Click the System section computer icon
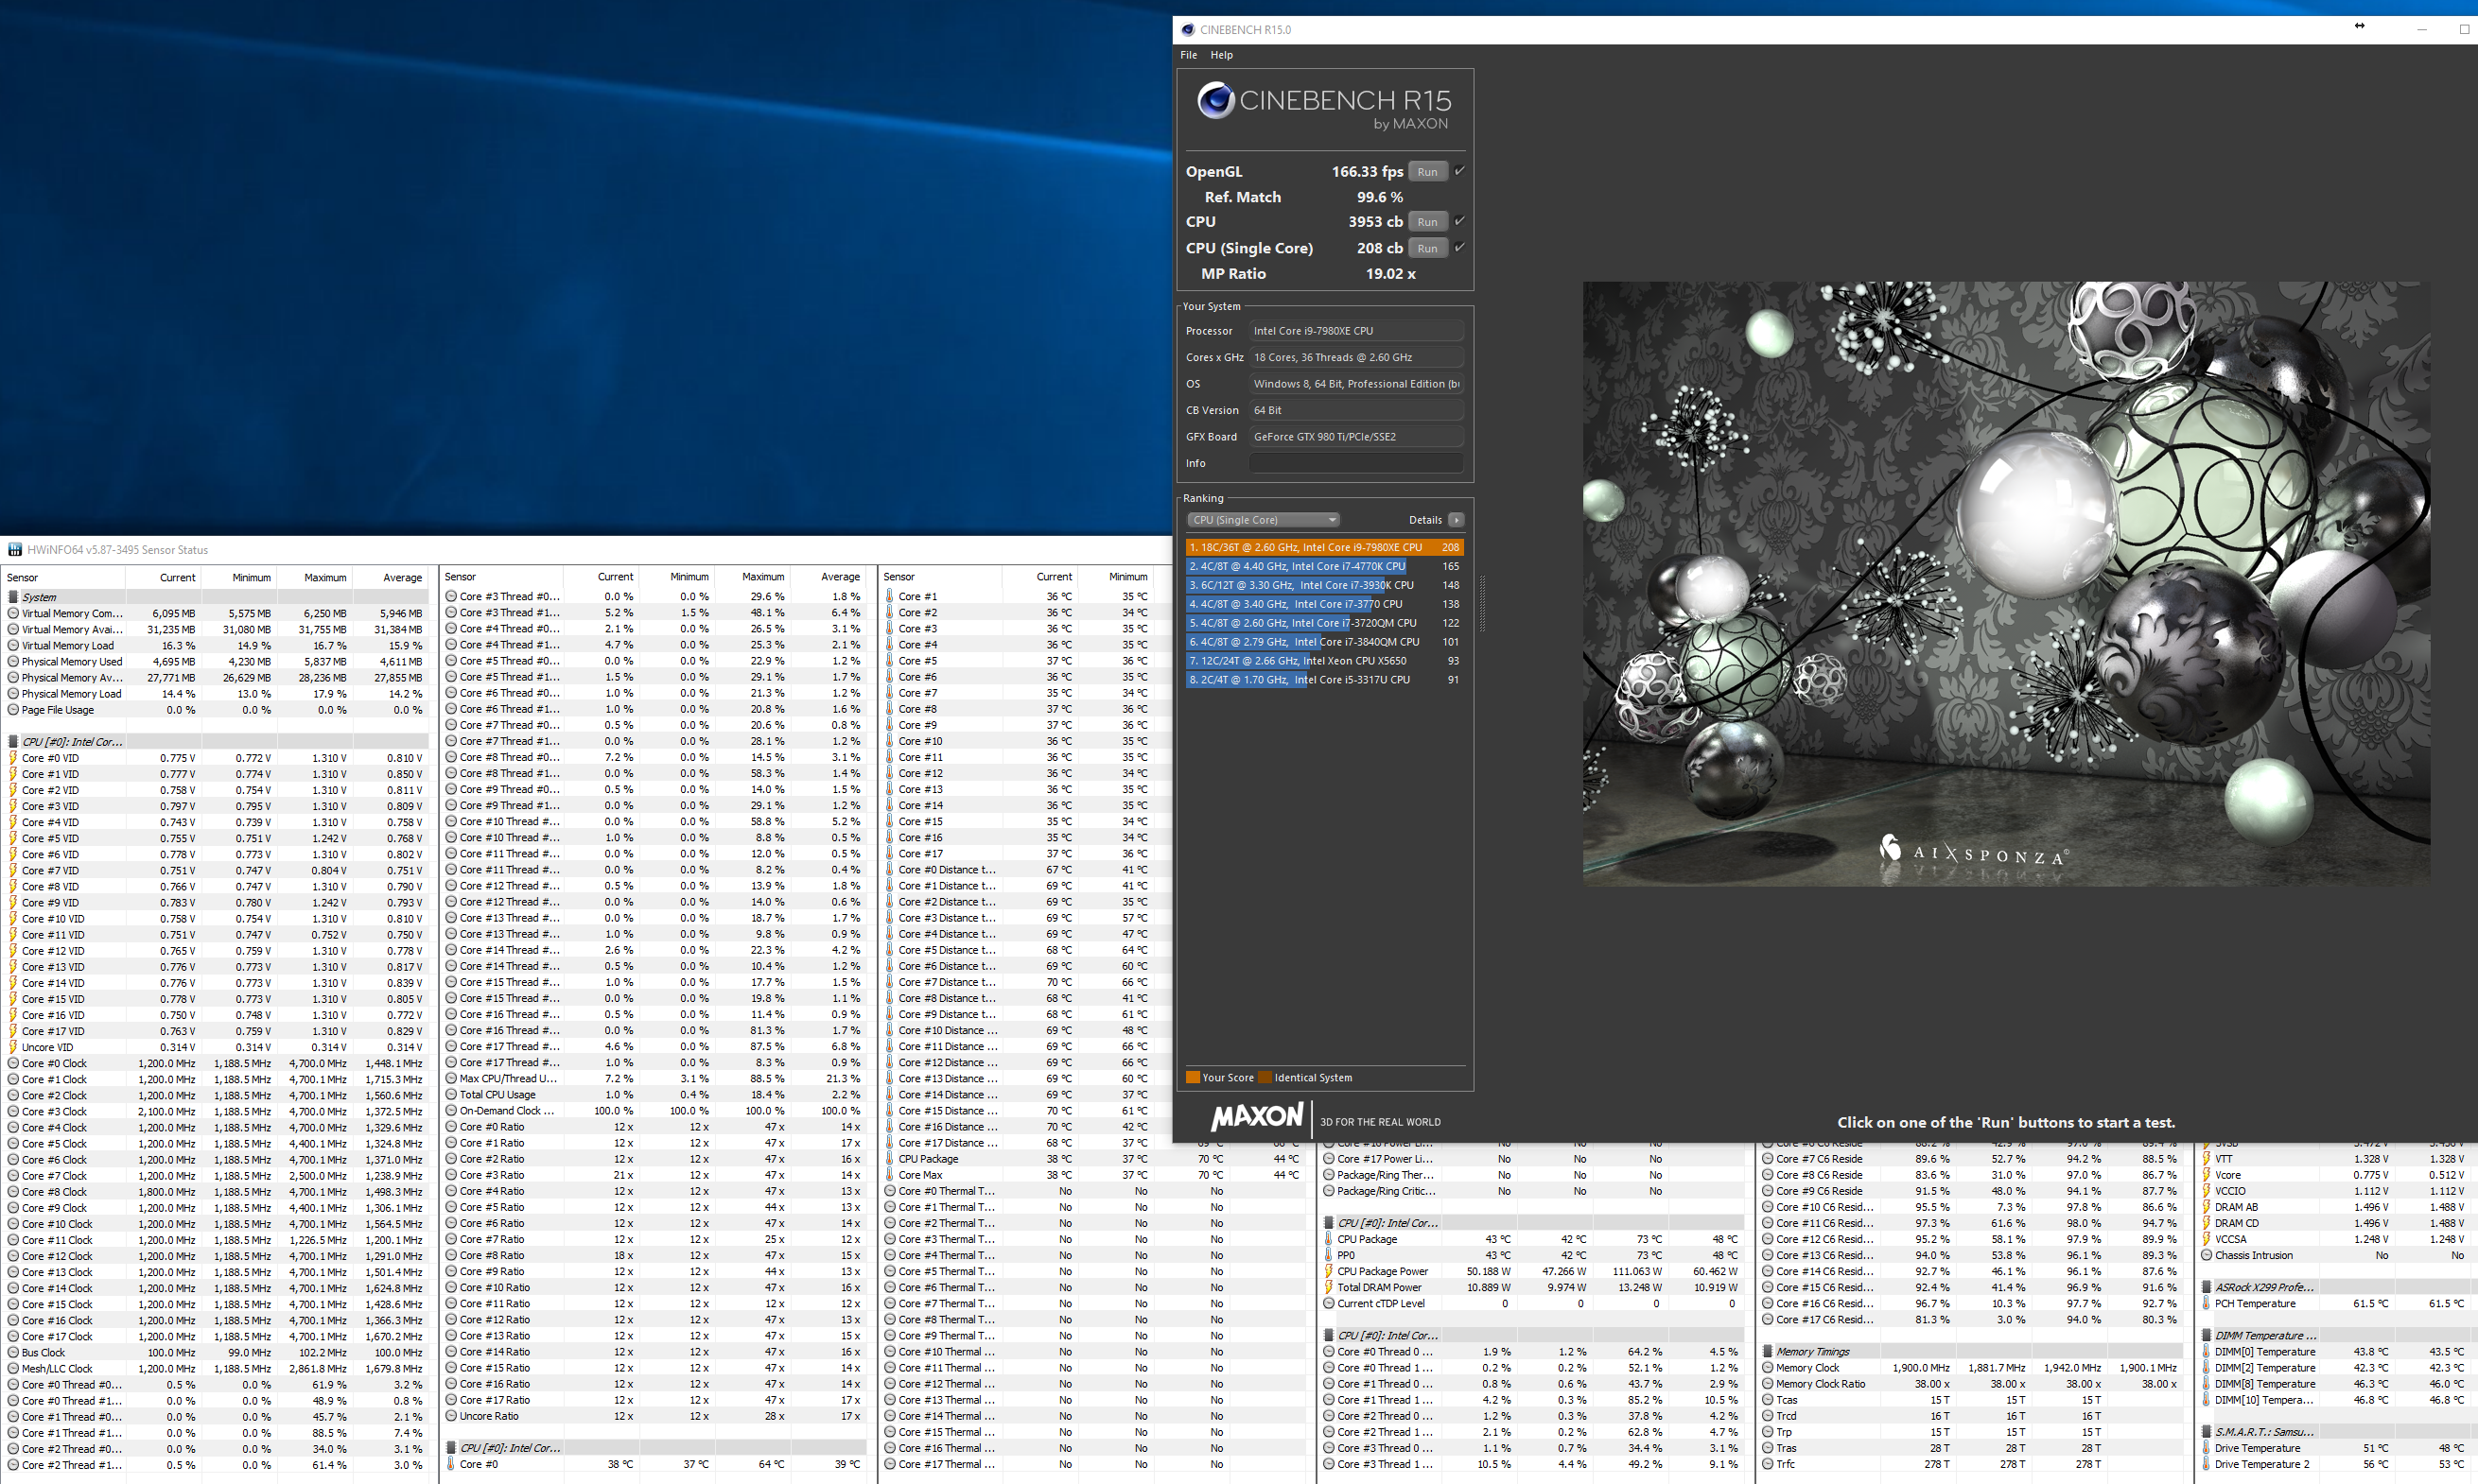This screenshot has width=2478, height=1484. pyautogui.click(x=14, y=597)
